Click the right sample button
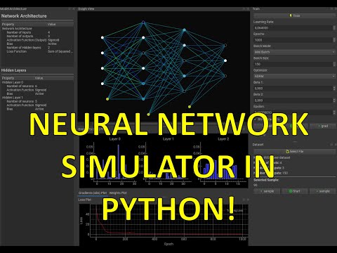The image size is (337, 253). coord(323,191)
